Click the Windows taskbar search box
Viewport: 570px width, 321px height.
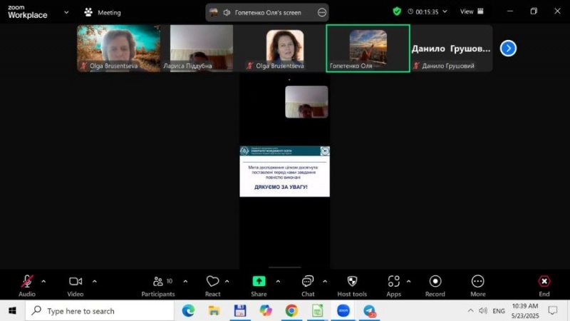click(x=100, y=311)
